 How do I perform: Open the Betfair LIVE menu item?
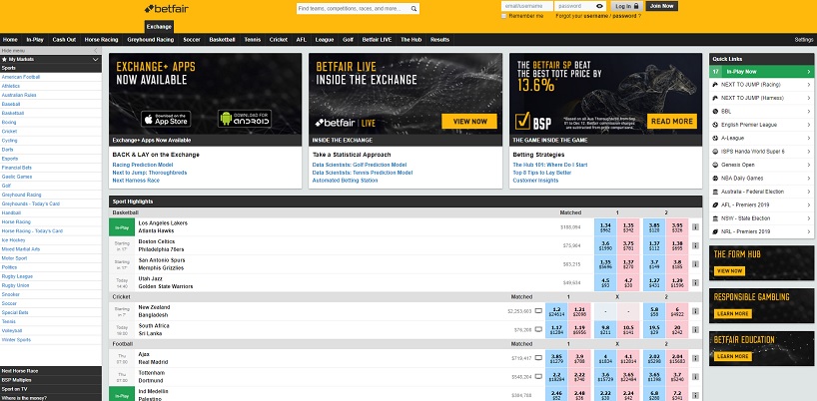point(377,40)
